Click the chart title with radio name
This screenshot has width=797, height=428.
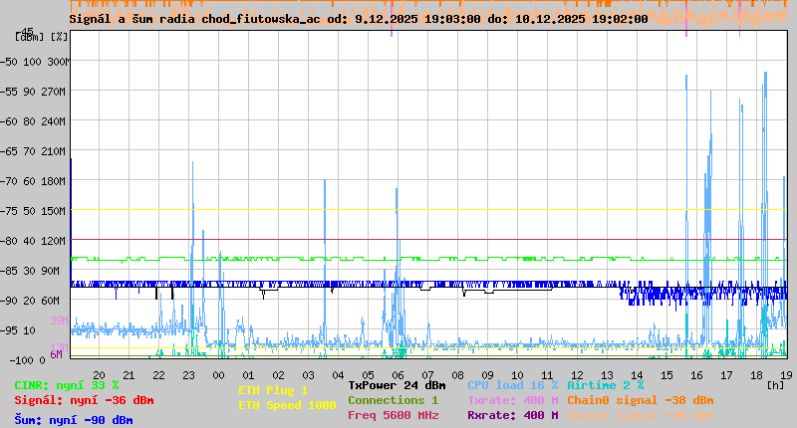point(359,18)
